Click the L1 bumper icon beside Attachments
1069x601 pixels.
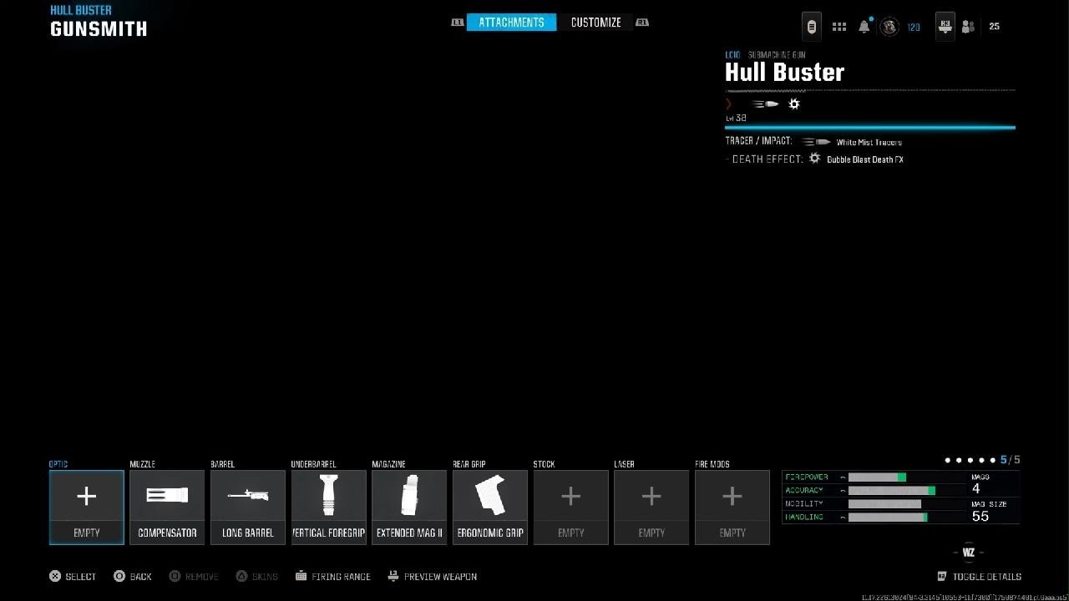[x=457, y=23]
